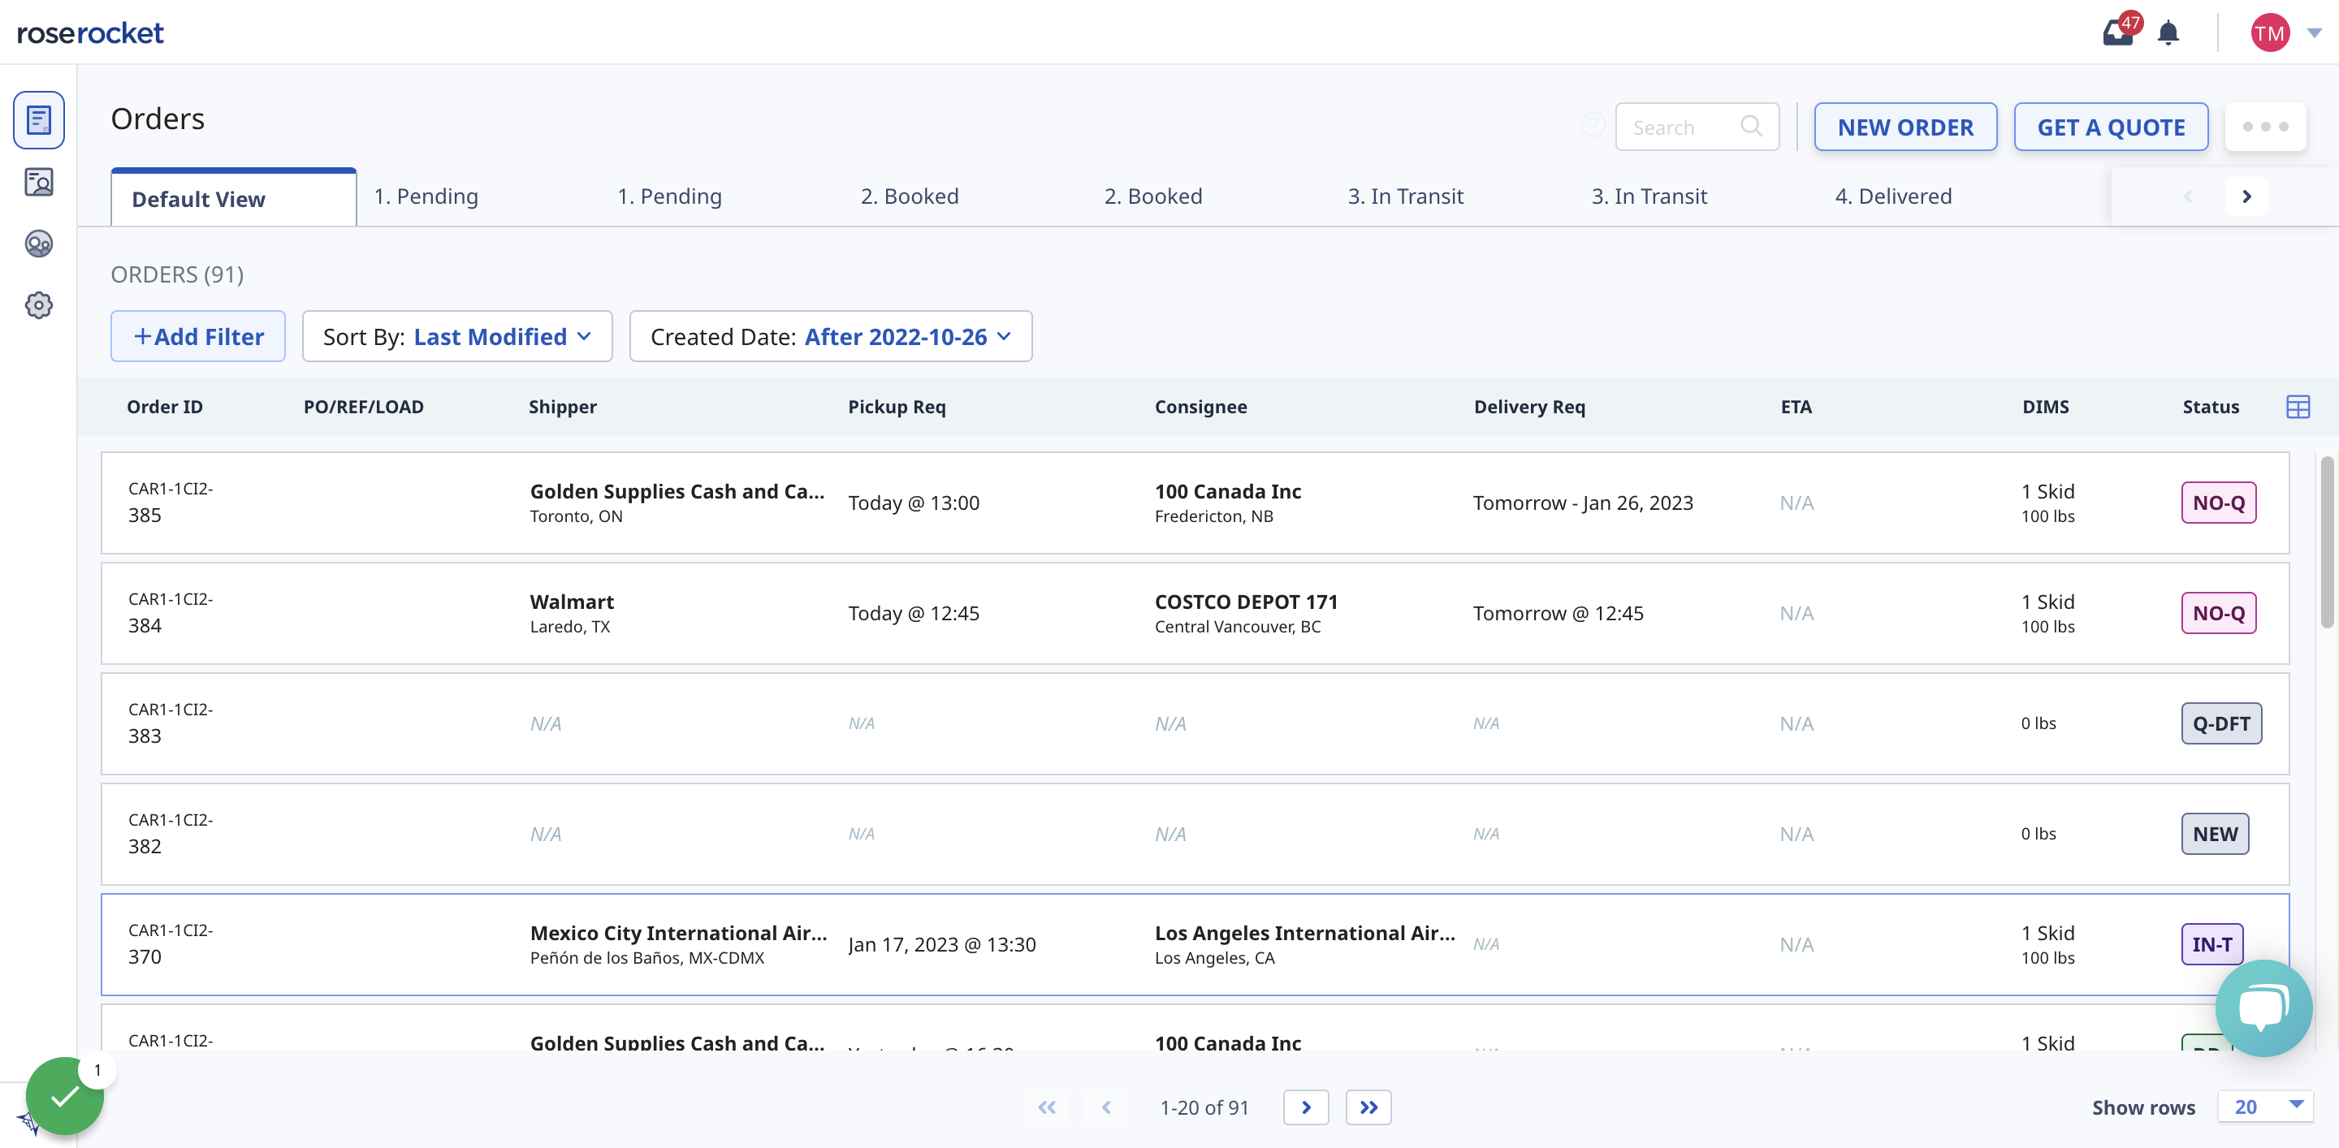Switch to the first 1. Pending tab
The height and width of the screenshot is (1148, 2339).
tap(426, 196)
